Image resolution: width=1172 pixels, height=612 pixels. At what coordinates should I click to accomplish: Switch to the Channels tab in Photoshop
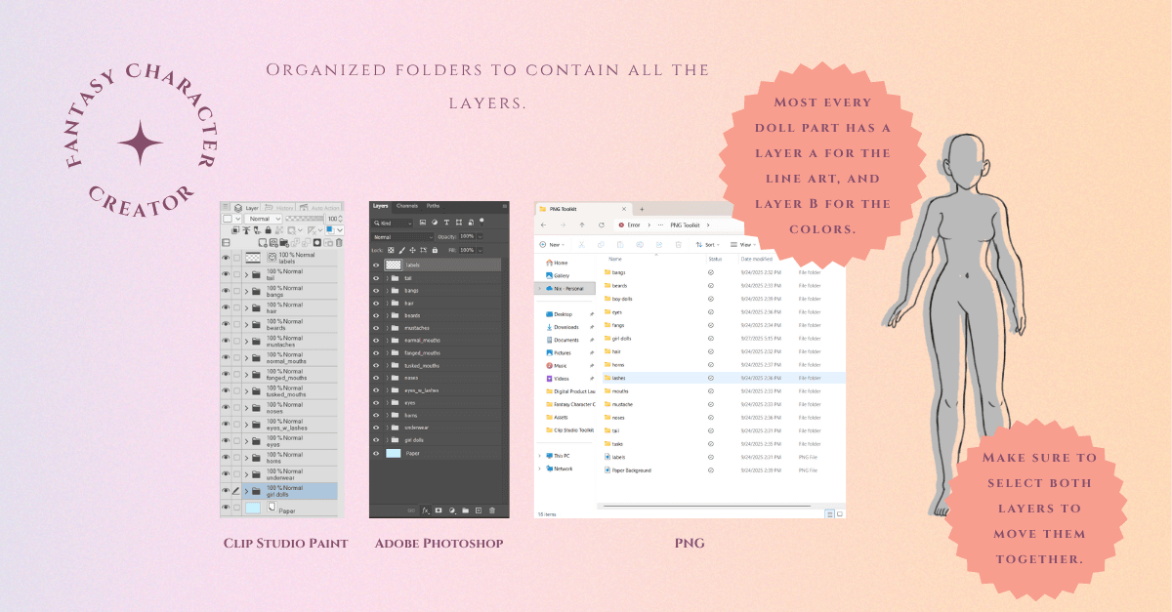click(x=407, y=206)
